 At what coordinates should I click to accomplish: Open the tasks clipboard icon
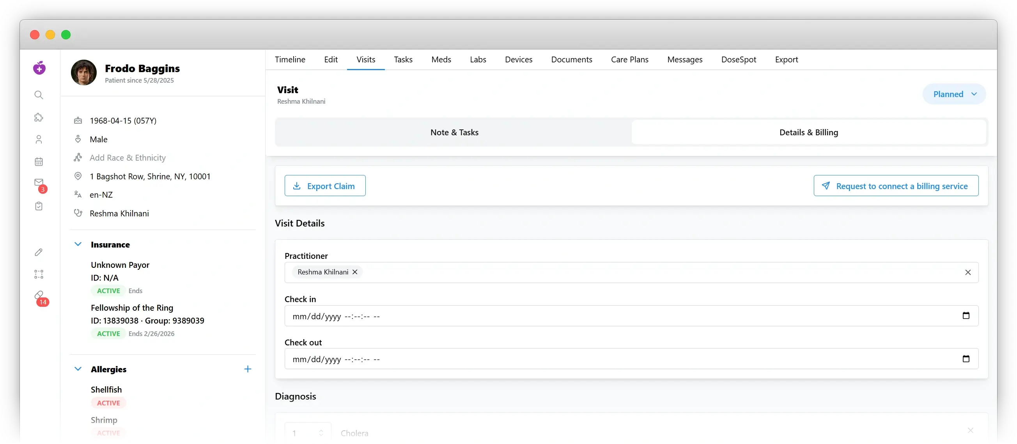coord(38,205)
